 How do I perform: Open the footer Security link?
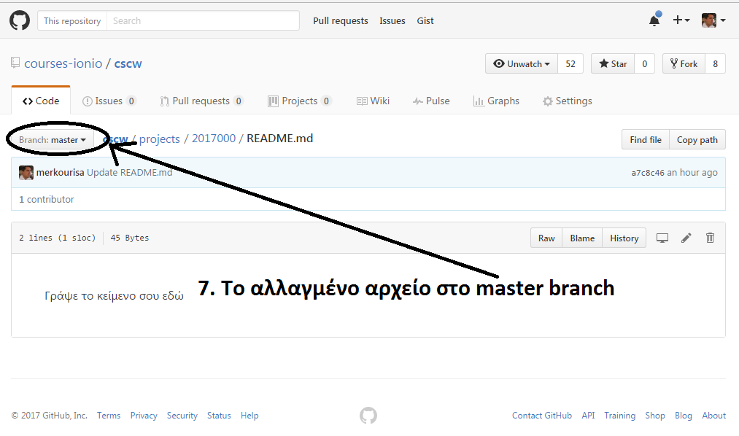pos(182,416)
